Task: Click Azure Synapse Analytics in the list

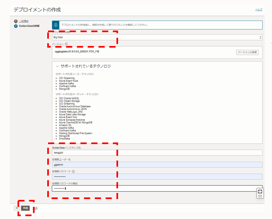Action: (x=72, y=120)
